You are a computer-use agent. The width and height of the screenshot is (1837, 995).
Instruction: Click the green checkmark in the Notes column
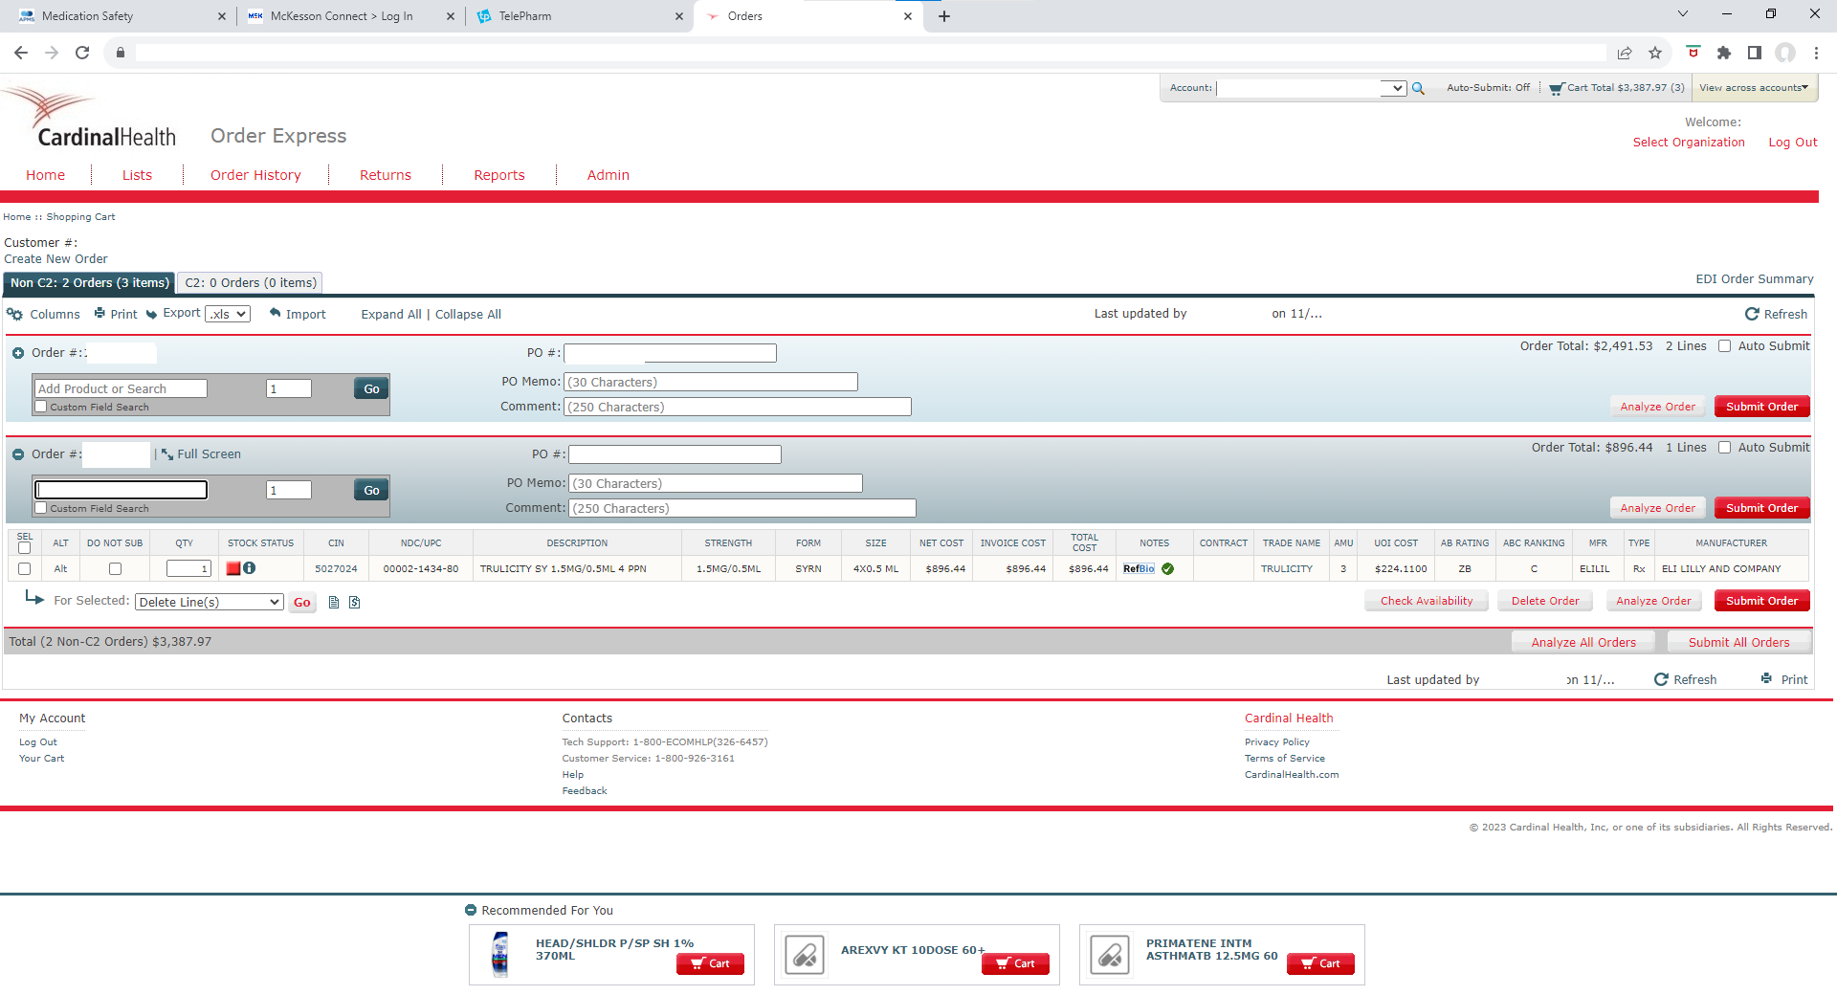tap(1168, 568)
